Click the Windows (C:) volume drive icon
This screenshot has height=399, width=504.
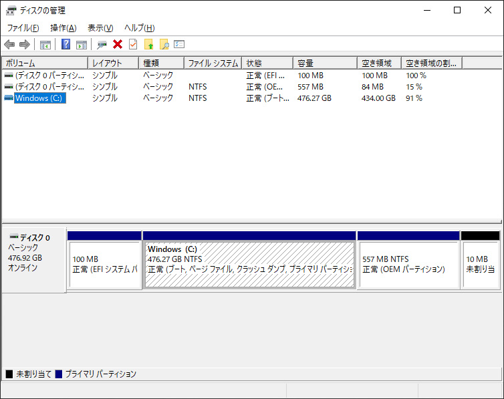tap(9, 98)
